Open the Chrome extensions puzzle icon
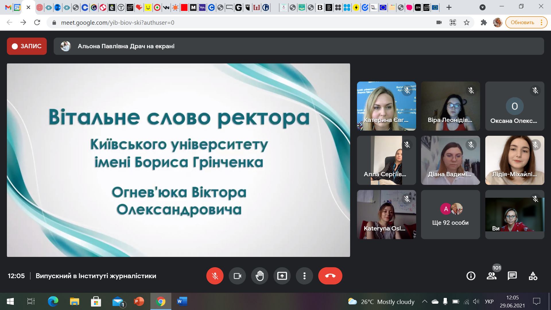 [x=484, y=22]
